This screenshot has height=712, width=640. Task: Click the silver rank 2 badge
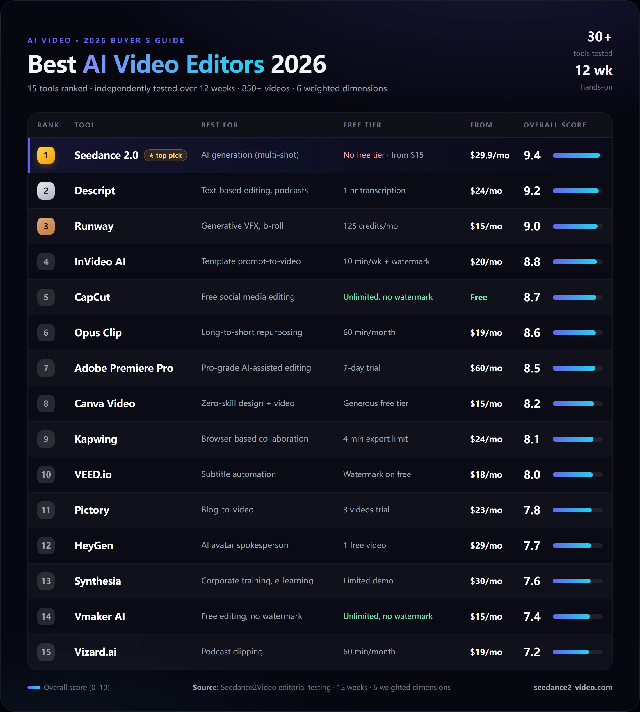[x=46, y=191]
